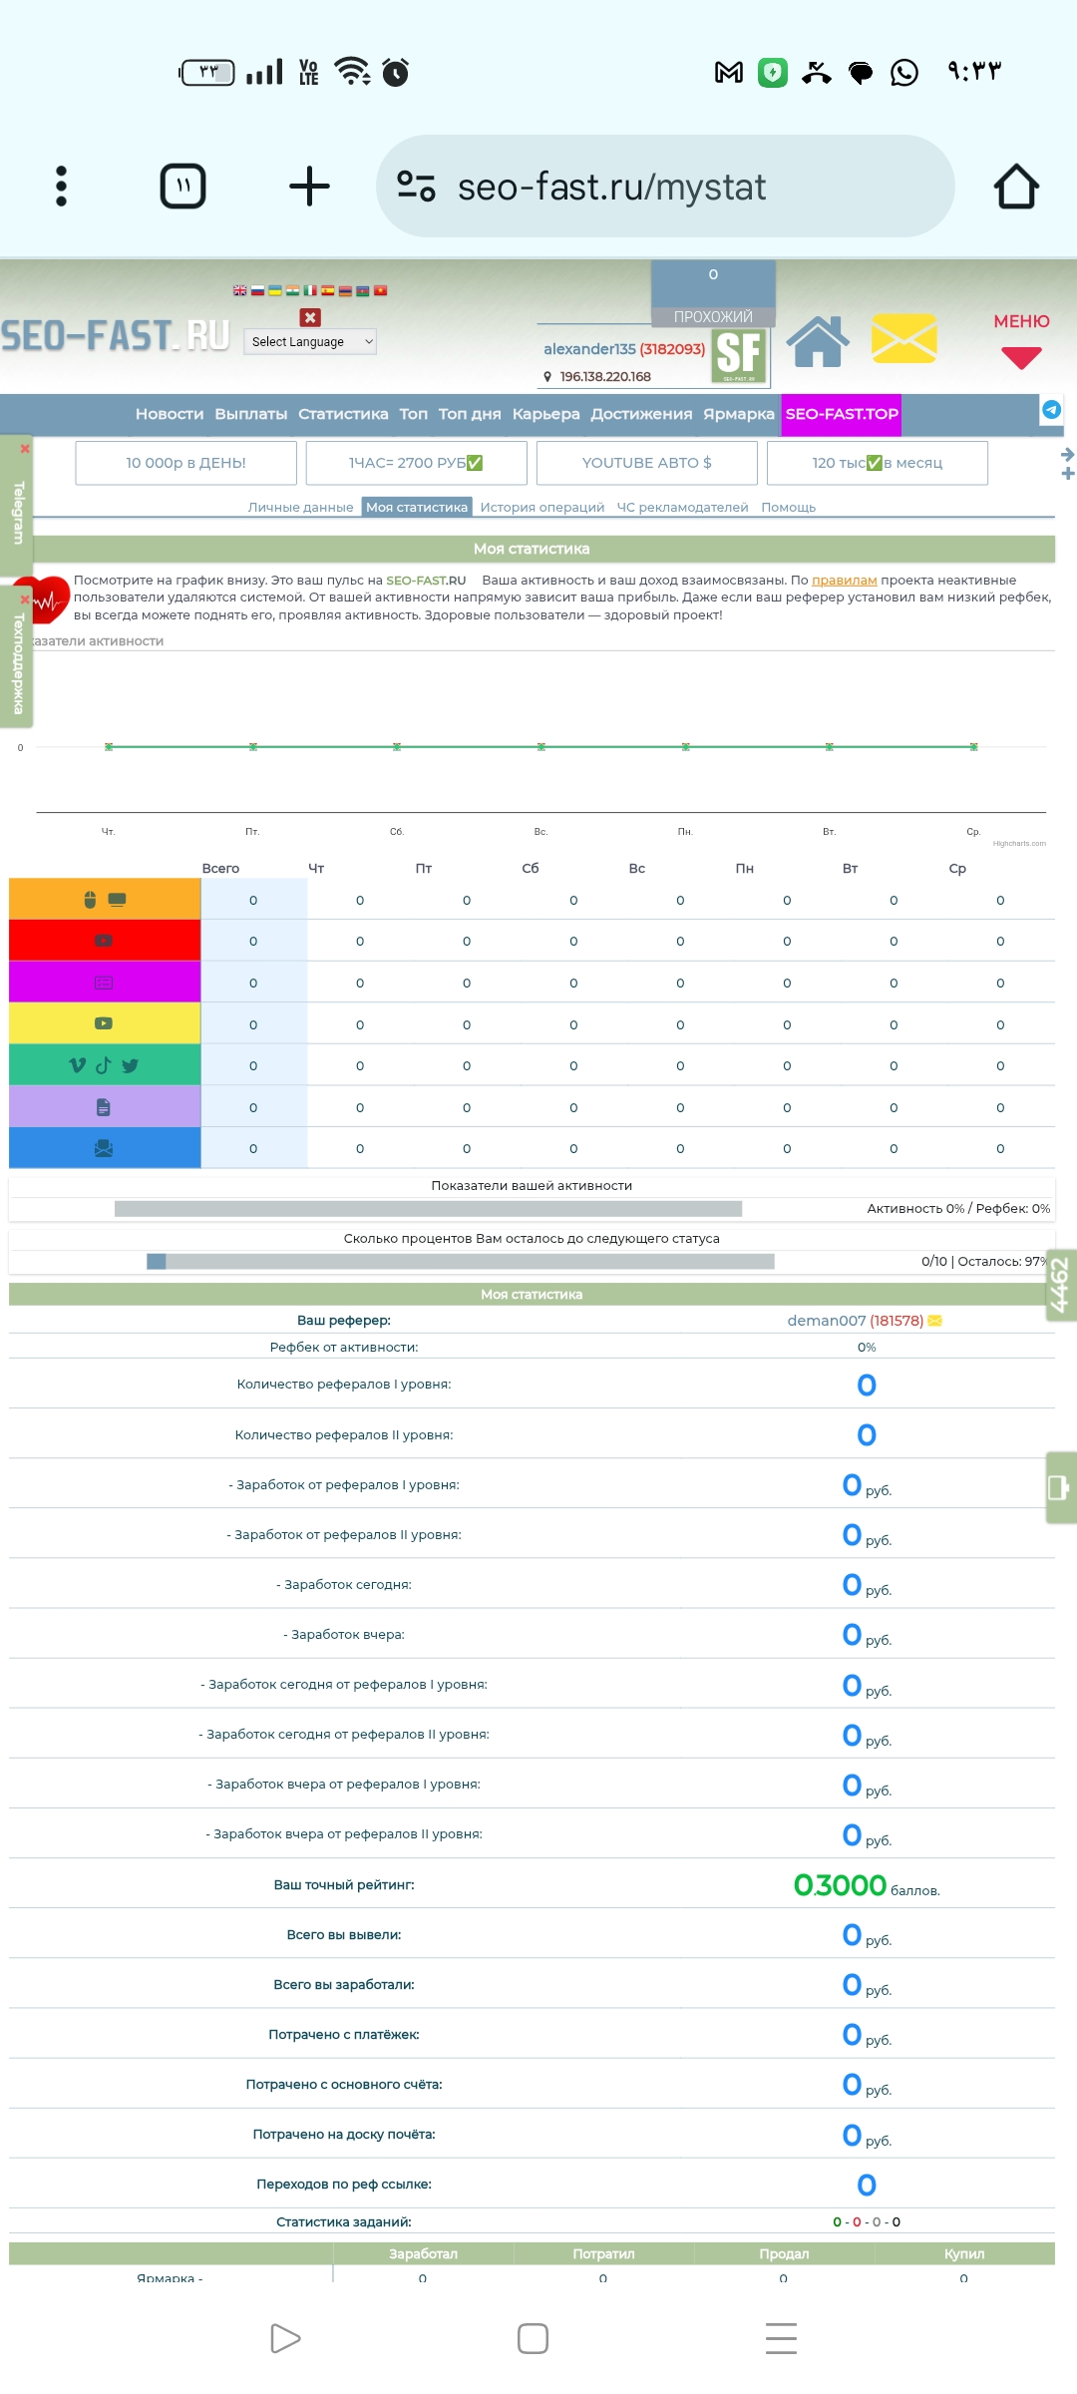Screen dimensions: 1077x2394
Task: Click the blue house home icon
Action: pos(818,341)
